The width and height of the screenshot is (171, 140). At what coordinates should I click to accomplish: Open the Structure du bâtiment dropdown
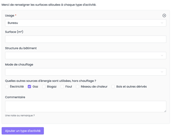(85, 55)
